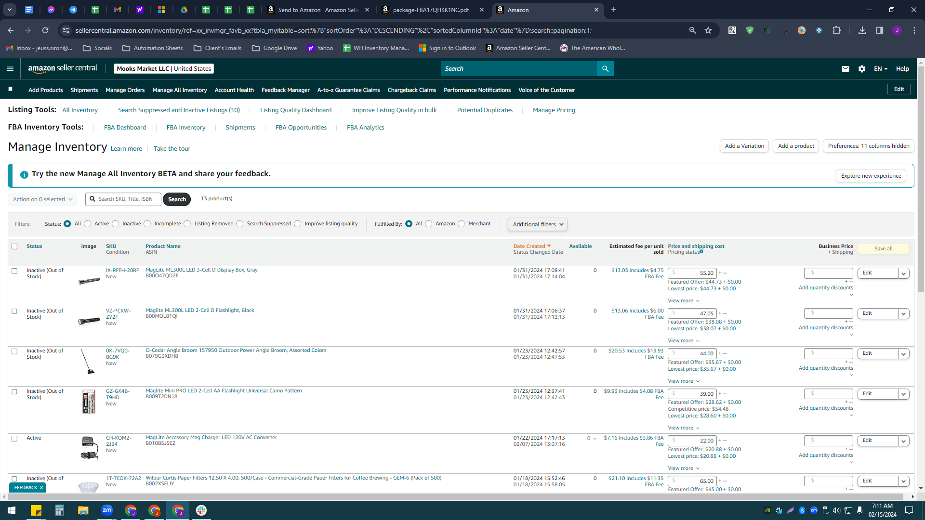Screen dimensions: 925x520
Task: Open Edit dropdown arrow for MagLite ML300L 3-Cell row
Action: 904,273
